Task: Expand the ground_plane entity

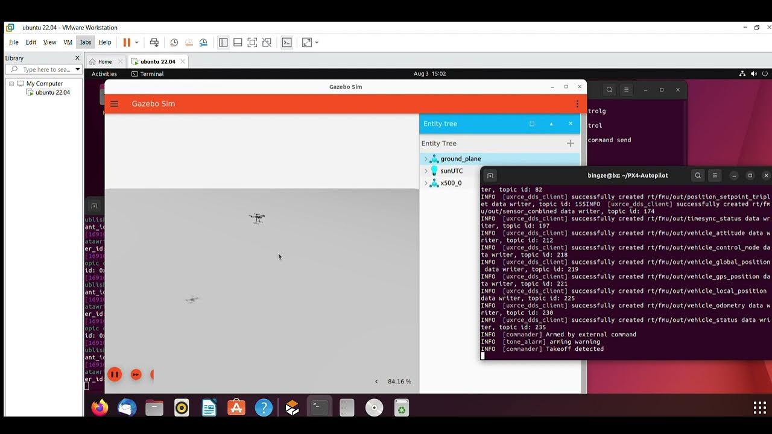Action: (x=426, y=159)
